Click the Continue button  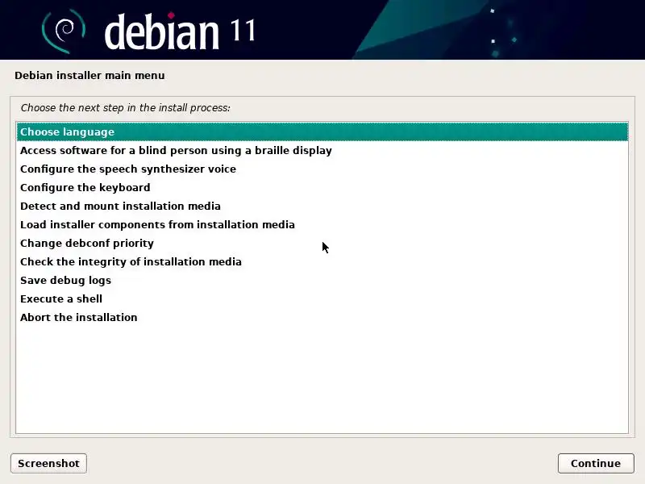pyautogui.click(x=596, y=463)
